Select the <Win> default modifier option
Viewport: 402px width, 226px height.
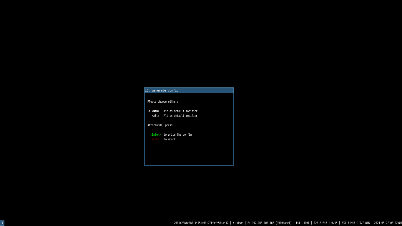point(155,111)
